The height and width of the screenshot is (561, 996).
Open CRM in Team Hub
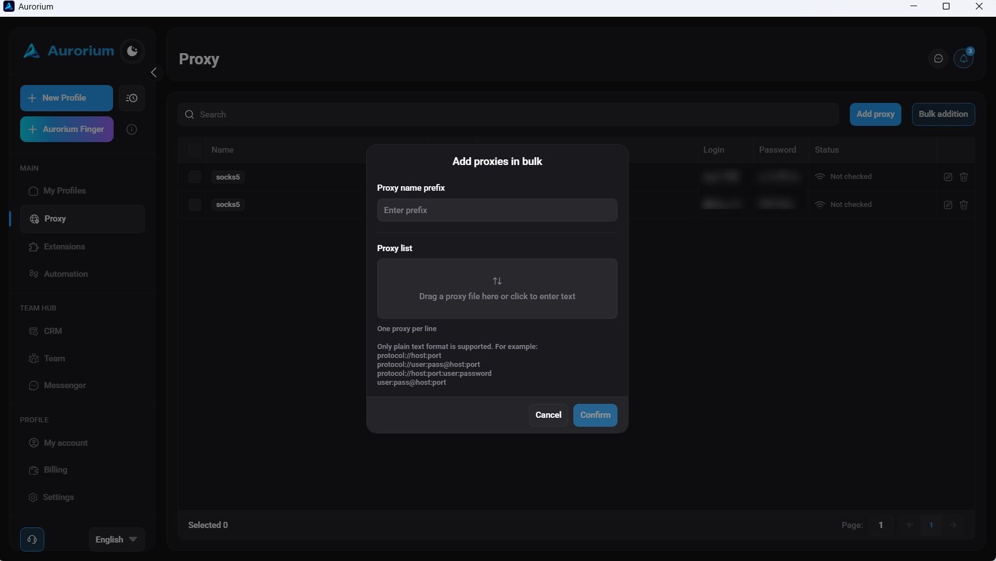[82, 331]
